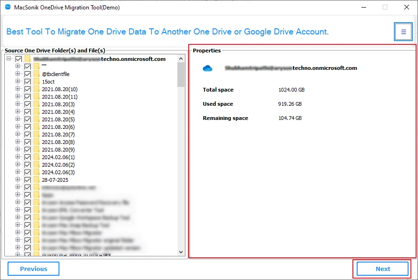Toggle checkbox for 2021.08.20(8)

point(27,142)
